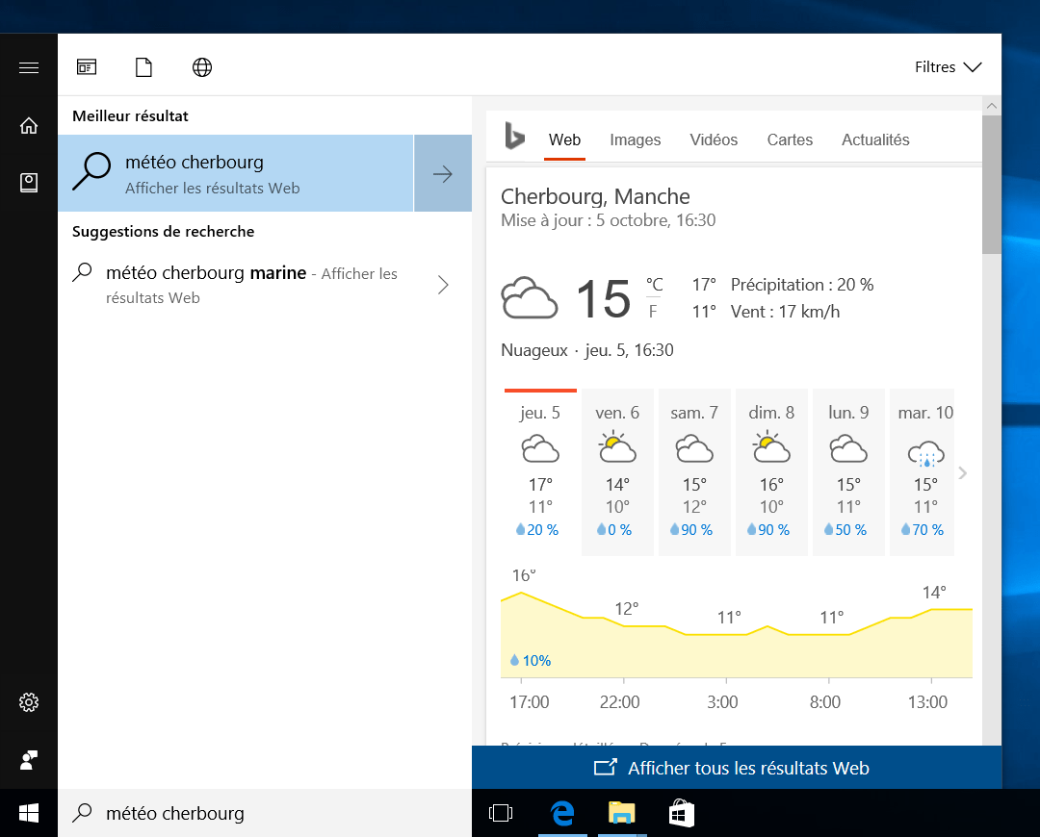Click the Meilleur résultat heading

click(130, 116)
